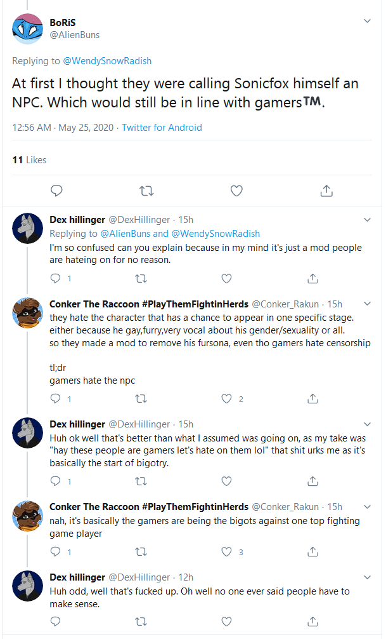Open the Twitter for Android link
Image resolution: width=386 pixels, height=639 pixels.
[x=162, y=128]
